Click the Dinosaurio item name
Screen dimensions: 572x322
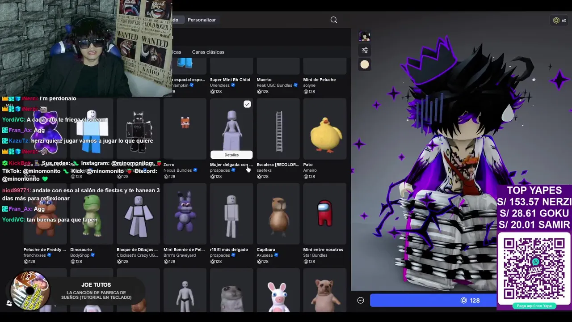(81, 250)
